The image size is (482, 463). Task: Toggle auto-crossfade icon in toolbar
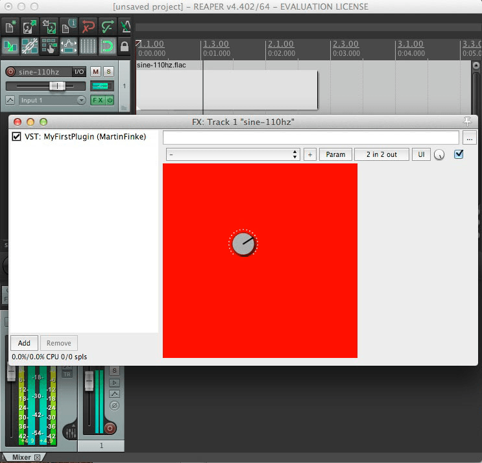(x=10, y=46)
